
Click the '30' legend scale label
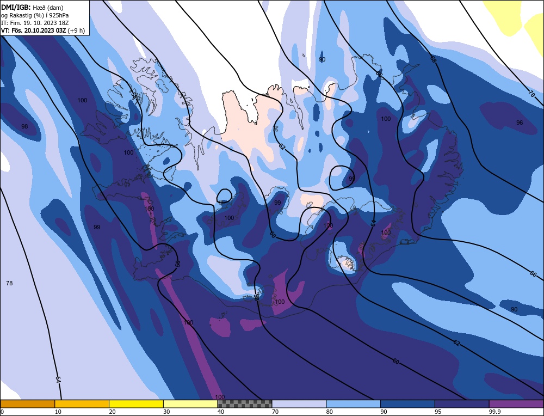pyautogui.click(x=166, y=412)
